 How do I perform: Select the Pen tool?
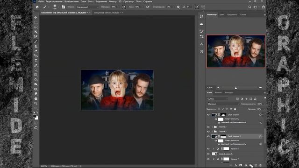[36, 65]
